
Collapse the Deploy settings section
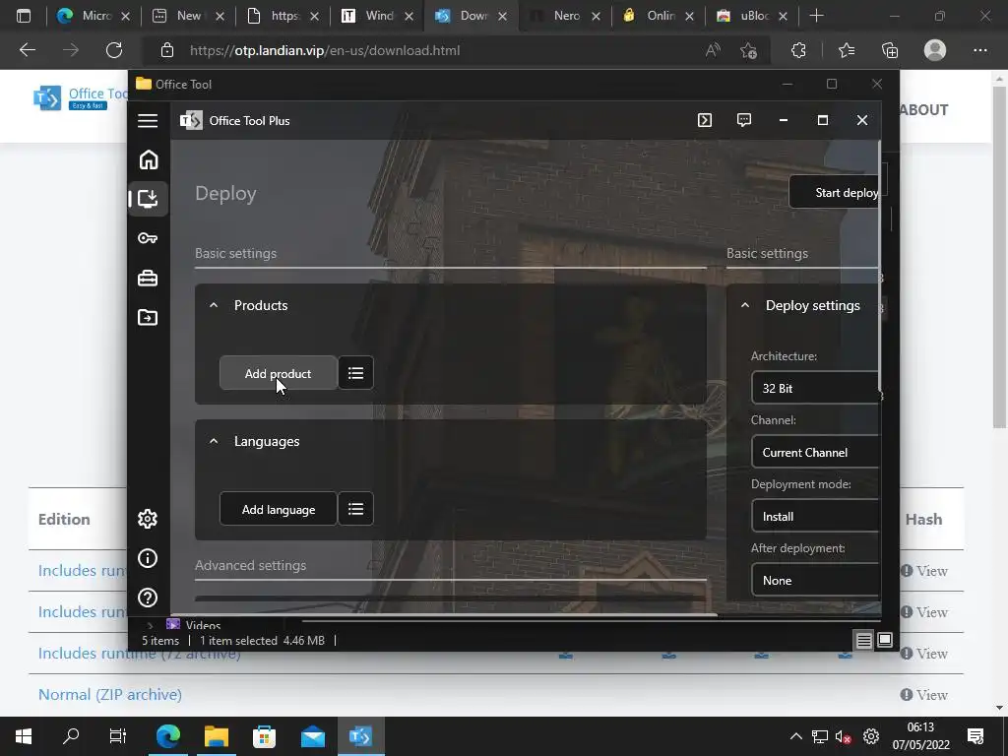745,305
